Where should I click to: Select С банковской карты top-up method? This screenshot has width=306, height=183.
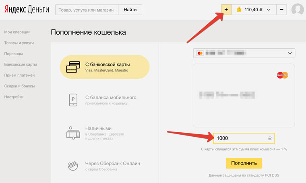tap(105, 67)
